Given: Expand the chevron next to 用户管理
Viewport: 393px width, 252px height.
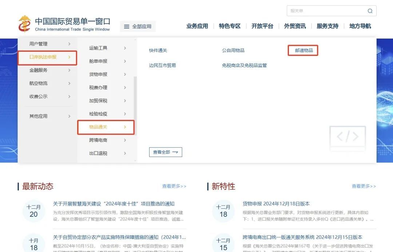Looking at the screenshot, I should 69,44.
